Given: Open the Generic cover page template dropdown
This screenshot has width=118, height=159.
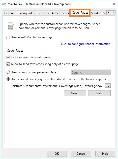Looking at the screenshot, I should [91, 73].
